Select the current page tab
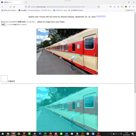The image size is (136, 136). (x=12, y=2)
